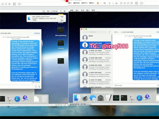Launch Launchpad rocket icon in right dock
Screen dimensions: 159x119
(85, 98)
